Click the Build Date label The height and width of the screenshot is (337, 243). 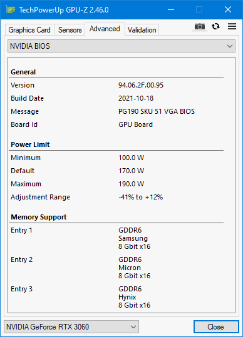(x=27, y=98)
